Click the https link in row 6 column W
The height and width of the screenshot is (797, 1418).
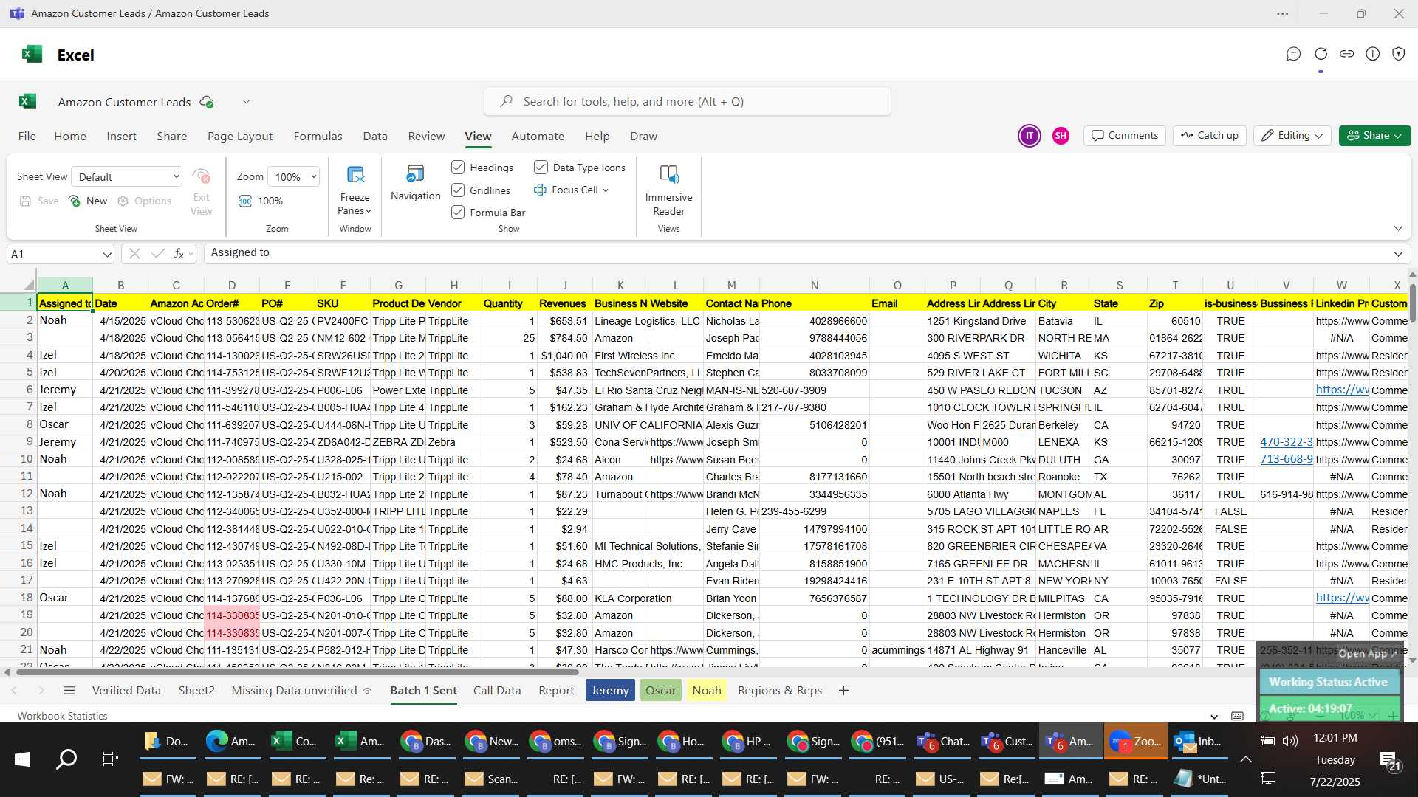(1342, 390)
